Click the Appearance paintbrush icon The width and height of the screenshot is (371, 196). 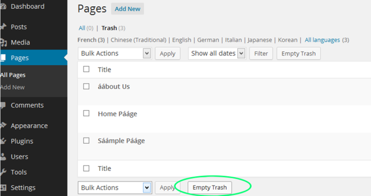(3, 125)
